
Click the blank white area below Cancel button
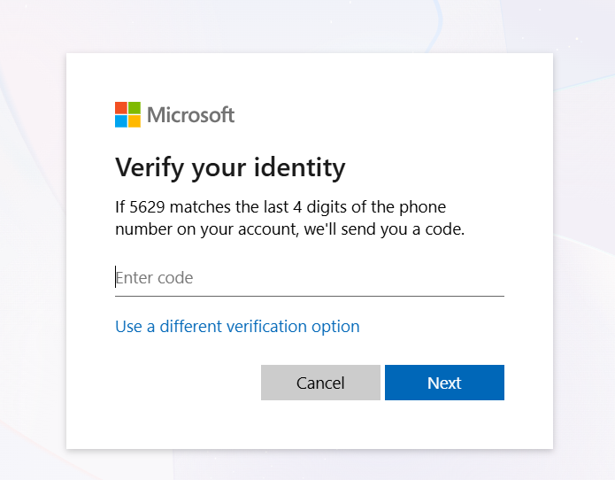319,423
